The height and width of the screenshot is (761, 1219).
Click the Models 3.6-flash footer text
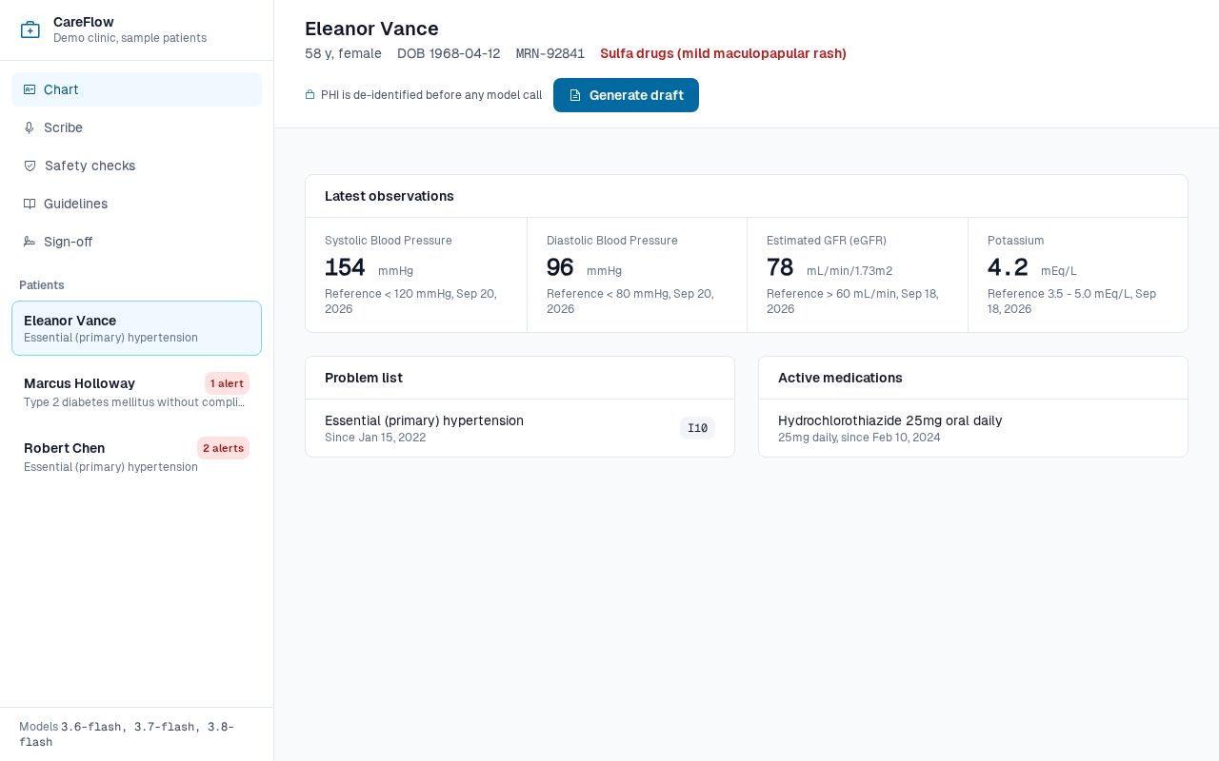coord(127,734)
